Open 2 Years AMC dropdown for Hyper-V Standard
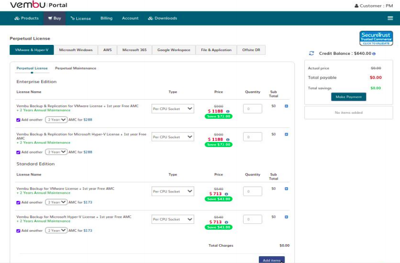400x263 pixels. click(x=56, y=231)
